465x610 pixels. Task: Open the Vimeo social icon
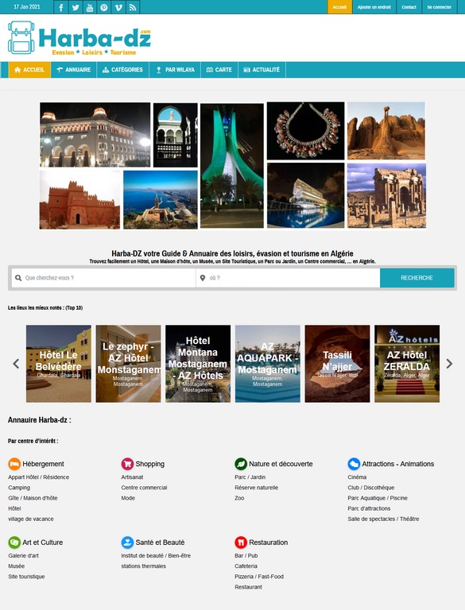point(118,7)
